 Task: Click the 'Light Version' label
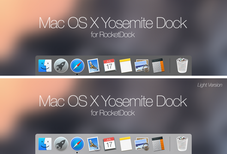210,85
